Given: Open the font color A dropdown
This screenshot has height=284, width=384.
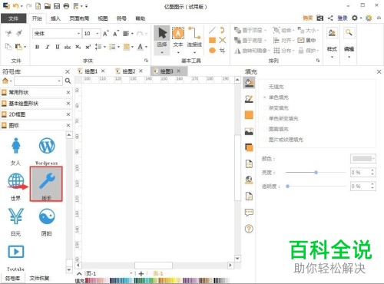Looking at the screenshot, I should 146,47.
